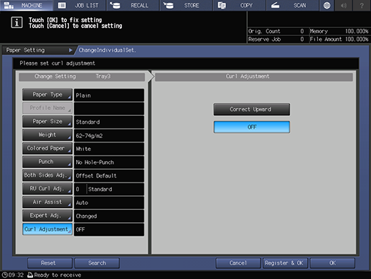This screenshot has width=371, height=279.
Task: Open the Colored Paper setting
Action: [47, 148]
